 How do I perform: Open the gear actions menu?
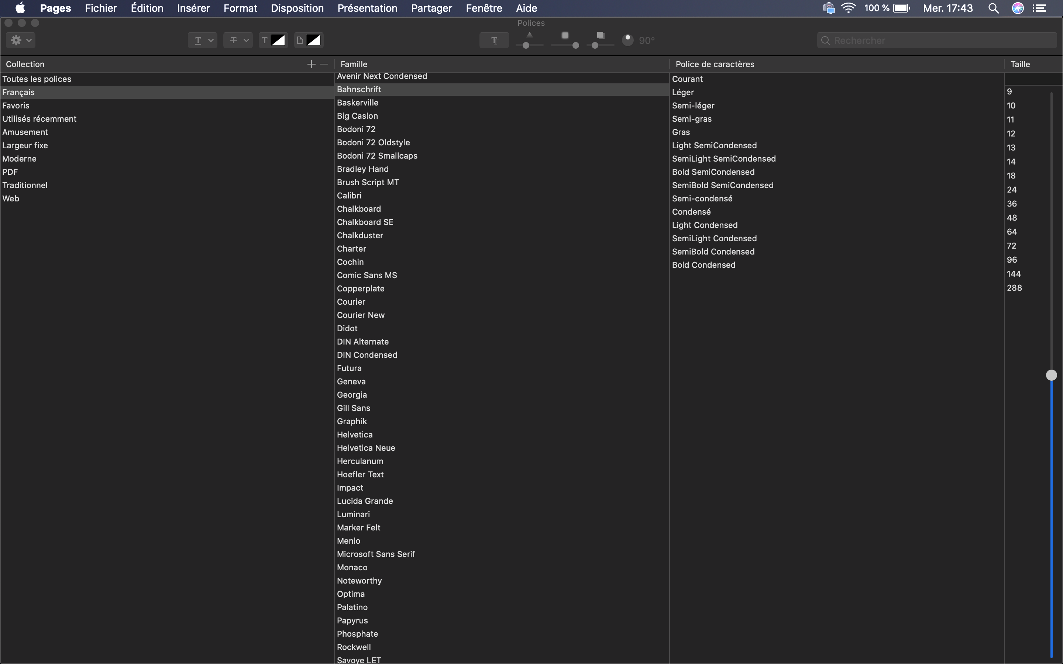[21, 41]
